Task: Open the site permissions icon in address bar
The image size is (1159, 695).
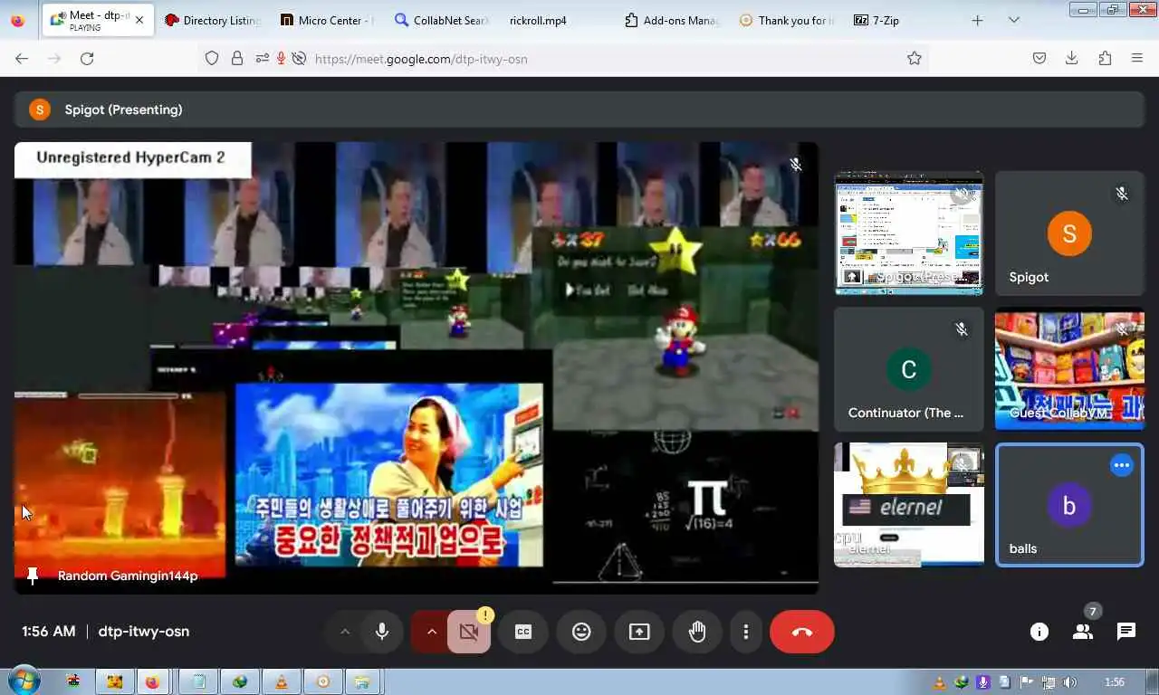Action: [x=262, y=58]
